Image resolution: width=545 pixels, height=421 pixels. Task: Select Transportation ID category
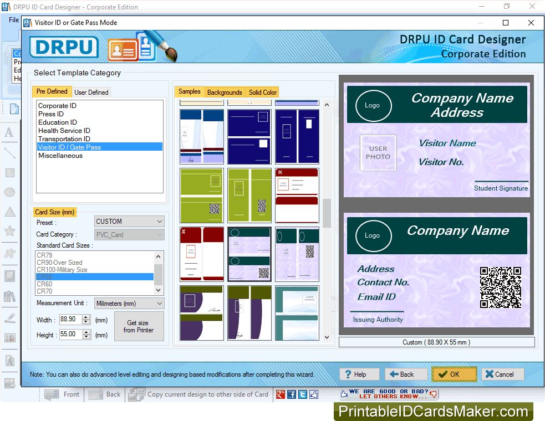pos(100,139)
